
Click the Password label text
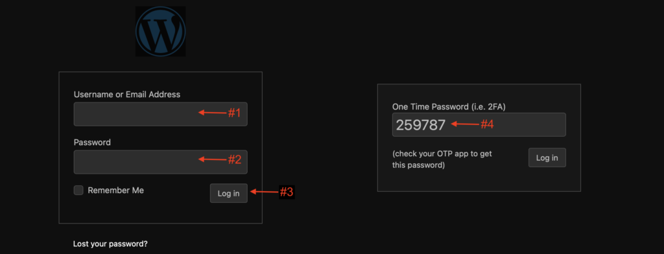click(92, 143)
